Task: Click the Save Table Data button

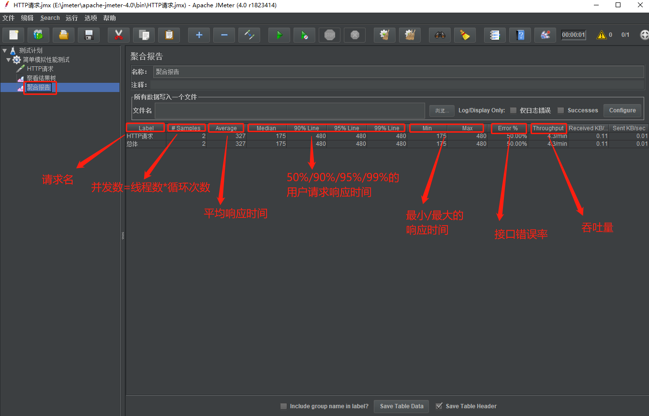Action: point(401,406)
